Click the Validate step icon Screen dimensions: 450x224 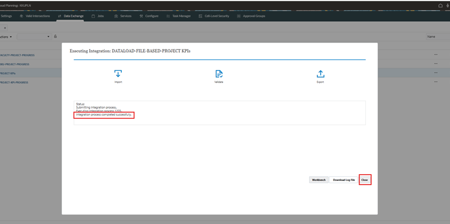coord(219,74)
